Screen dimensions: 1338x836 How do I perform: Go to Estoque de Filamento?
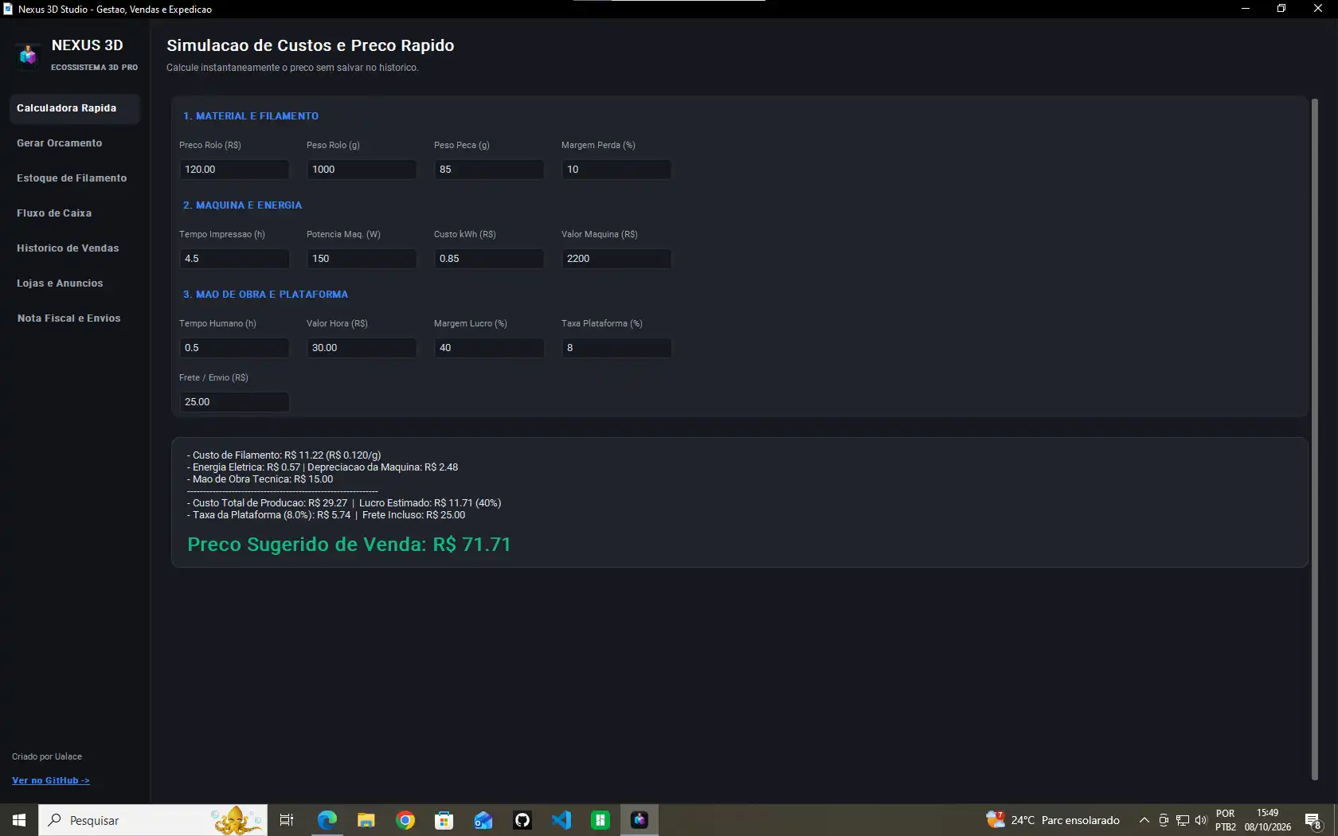[75, 178]
